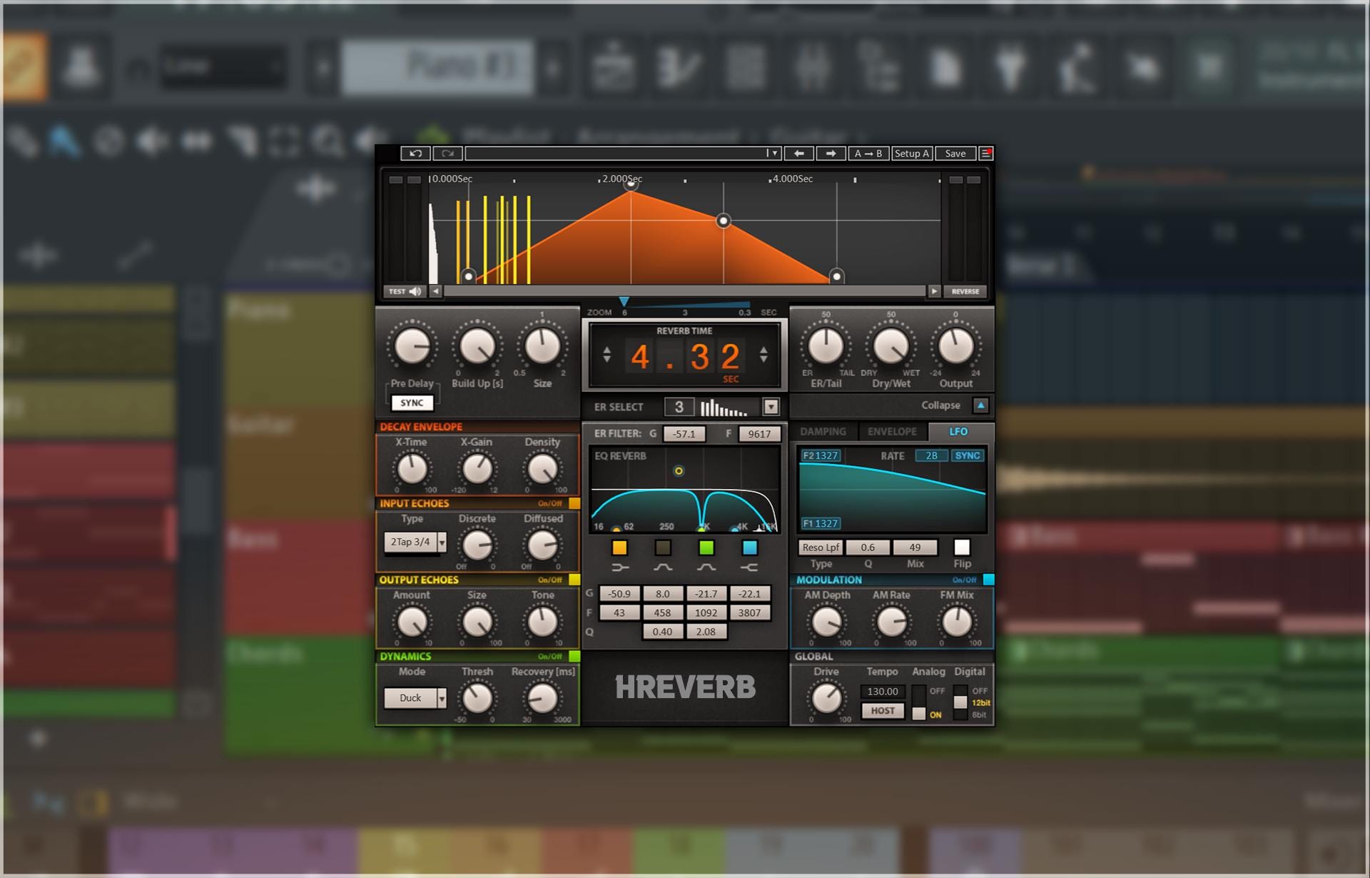Open Dynamics Mode dropdown Duck

coord(415,698)
